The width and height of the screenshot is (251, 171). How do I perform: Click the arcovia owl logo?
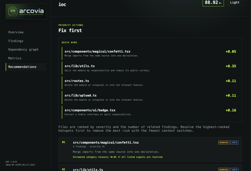[x=26, y=11]
